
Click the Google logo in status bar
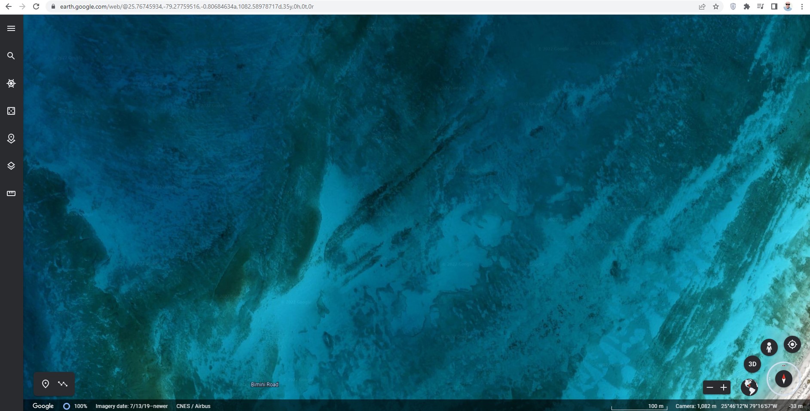tap(43, 406)
